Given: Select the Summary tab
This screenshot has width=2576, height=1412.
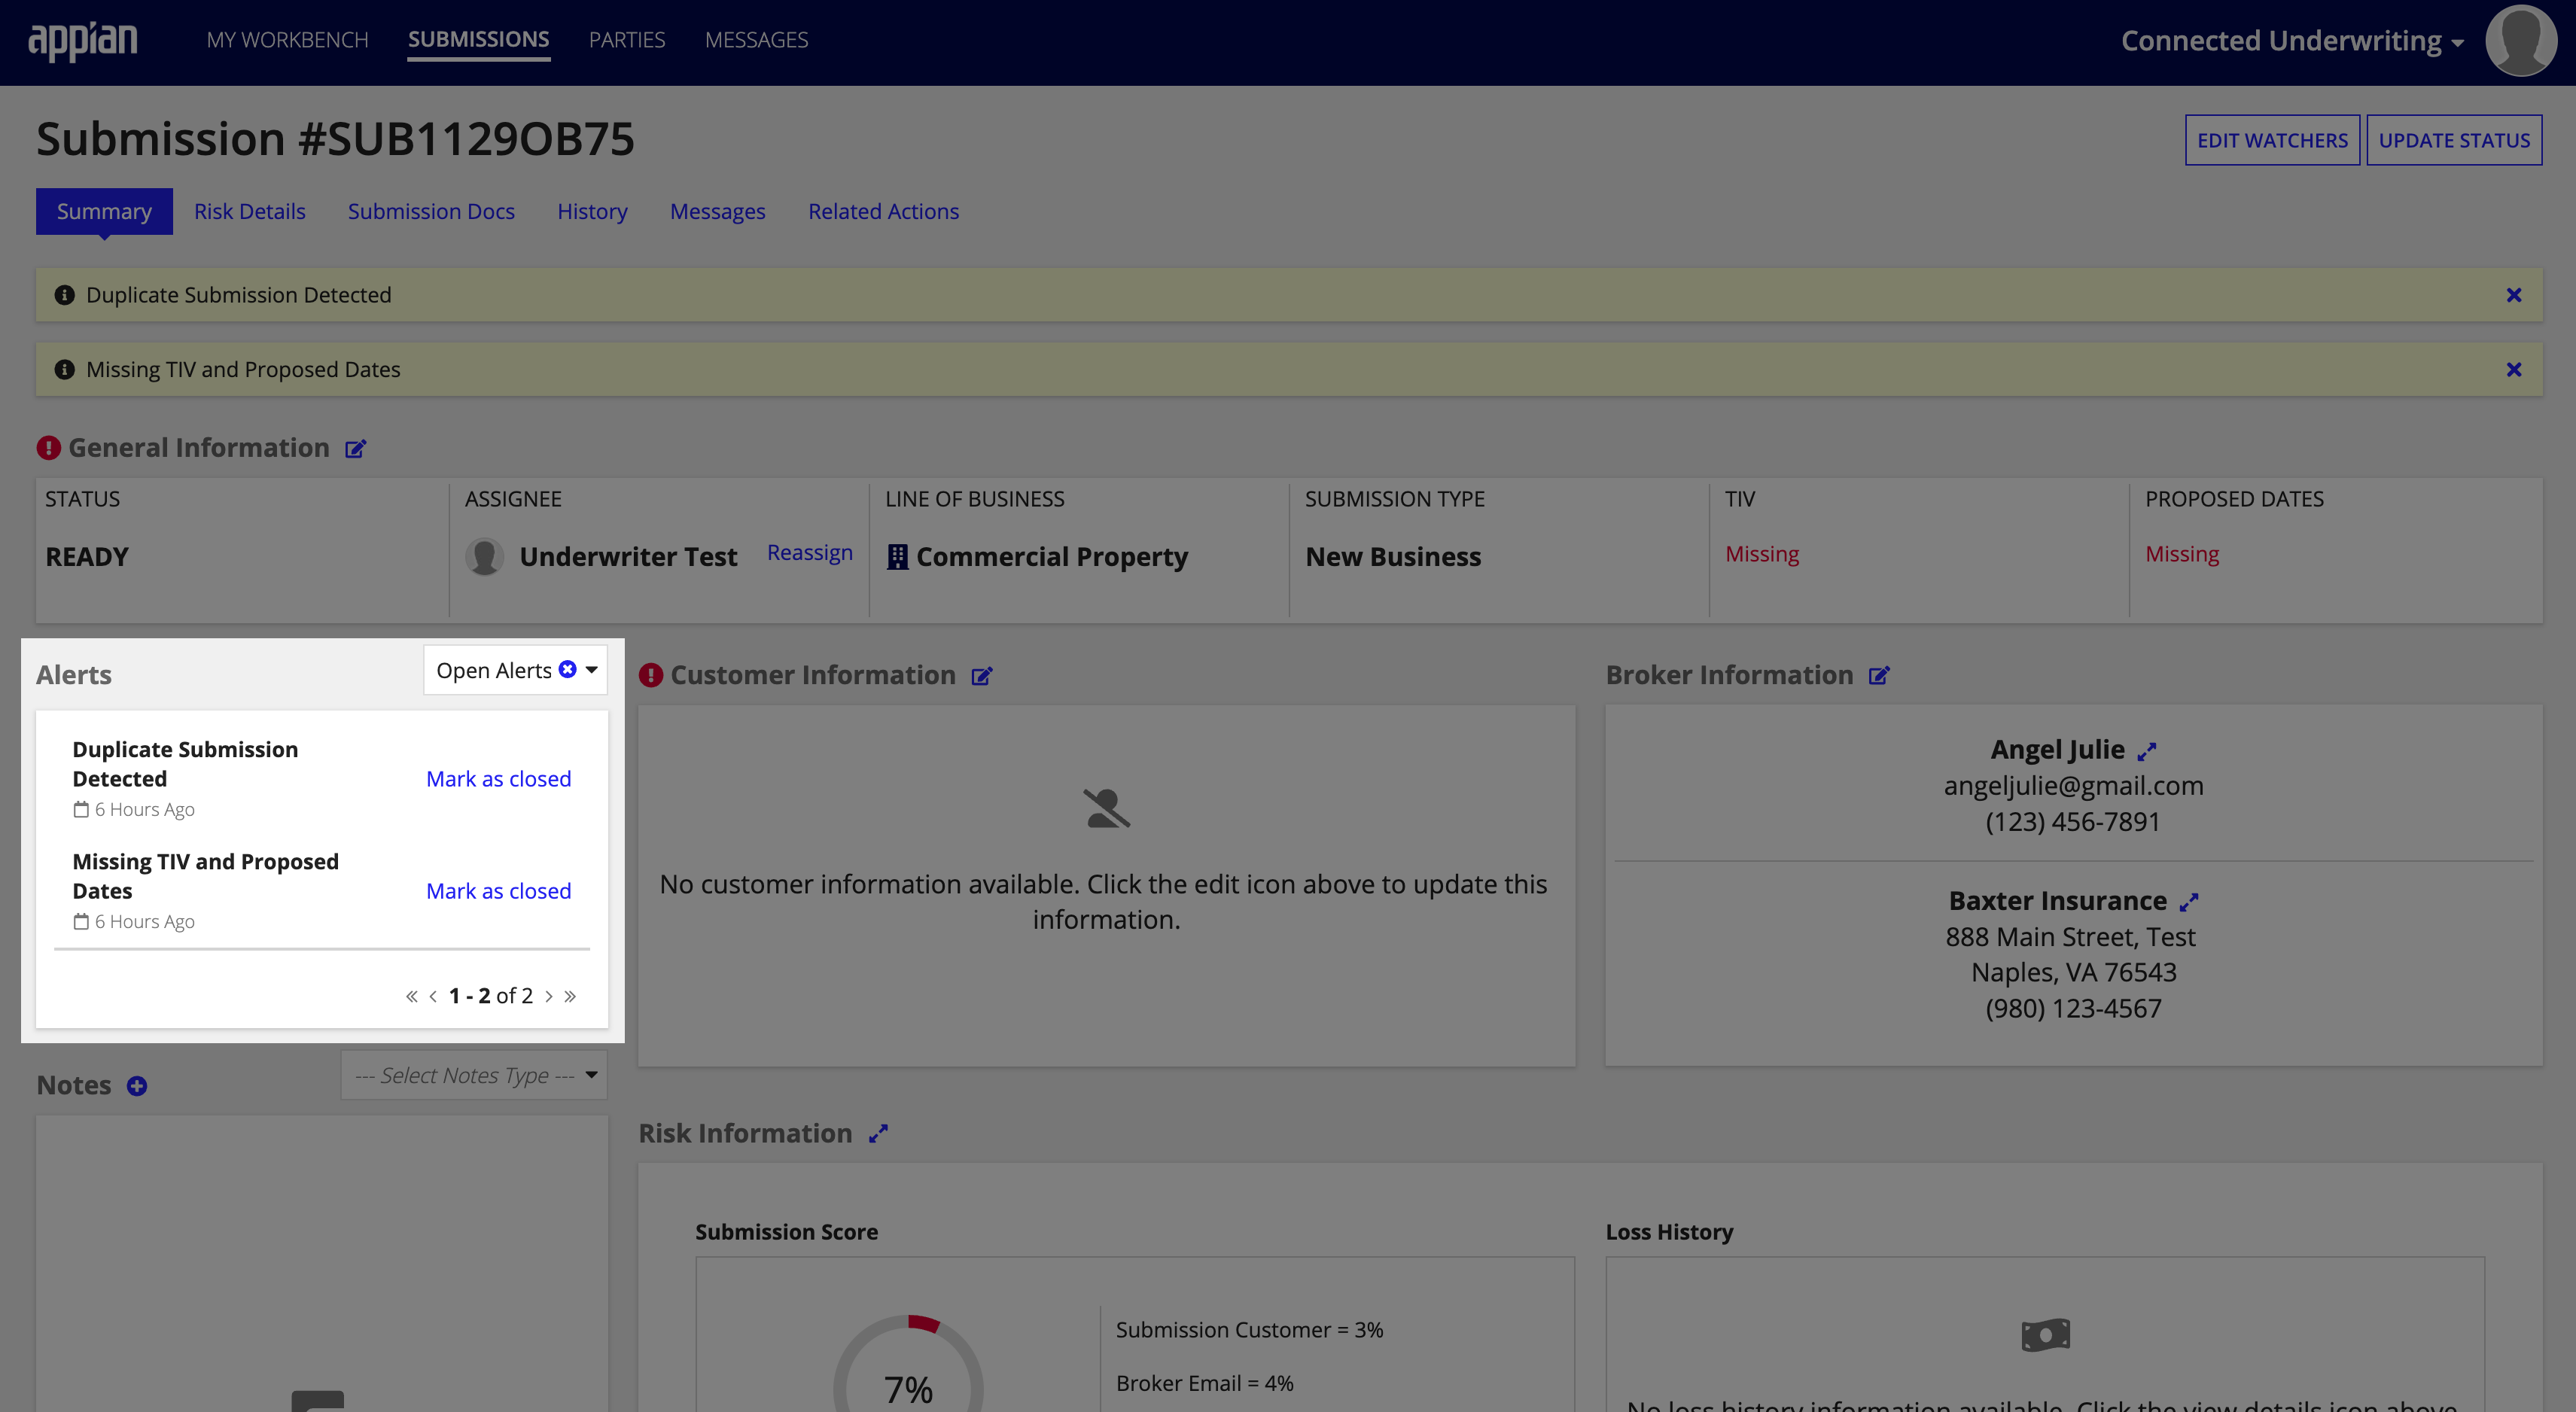Looking at the screenshot, I should click(104, 212).
